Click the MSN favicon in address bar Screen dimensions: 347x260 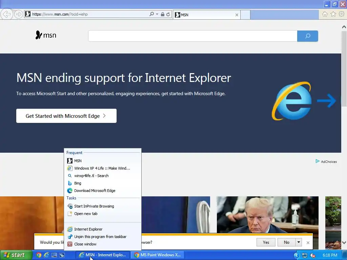pyautogui.click(x=28, y=14)
